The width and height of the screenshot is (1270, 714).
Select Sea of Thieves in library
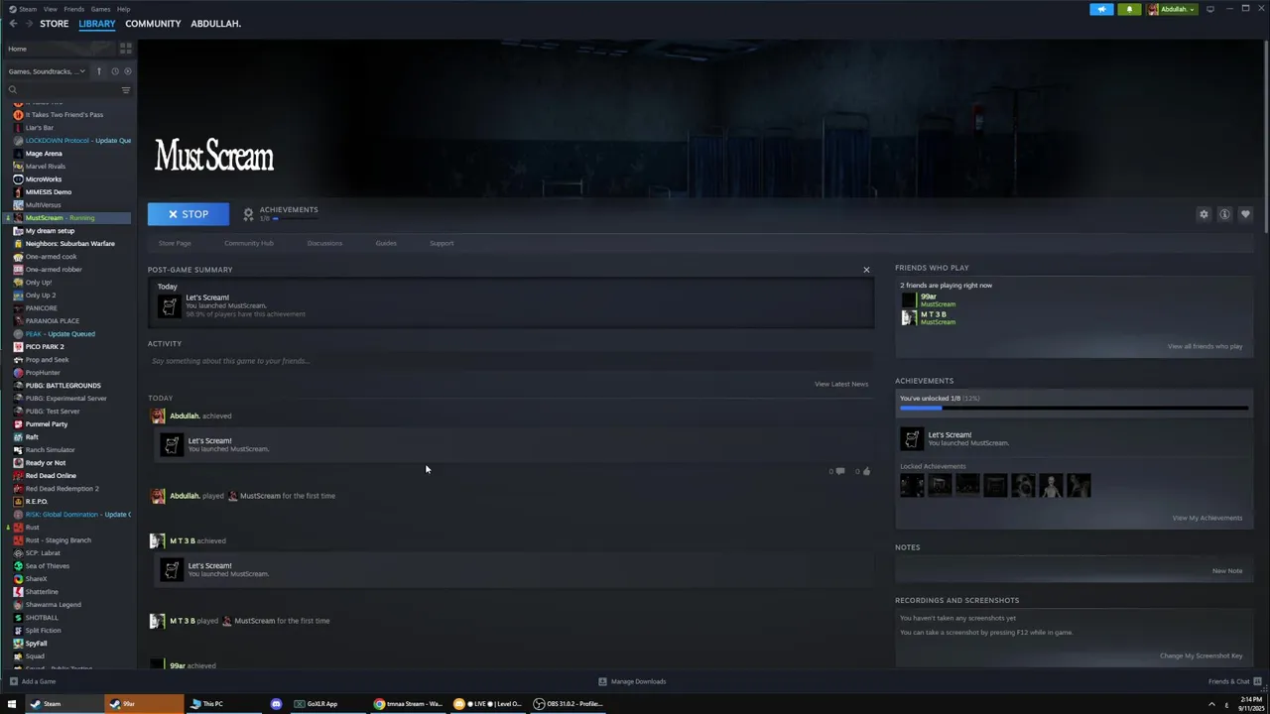47,566
